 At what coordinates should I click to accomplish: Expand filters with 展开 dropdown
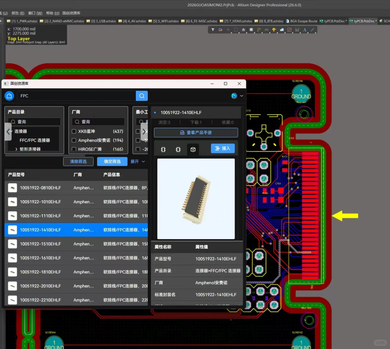pyautogui.click(x=138, y=161)
